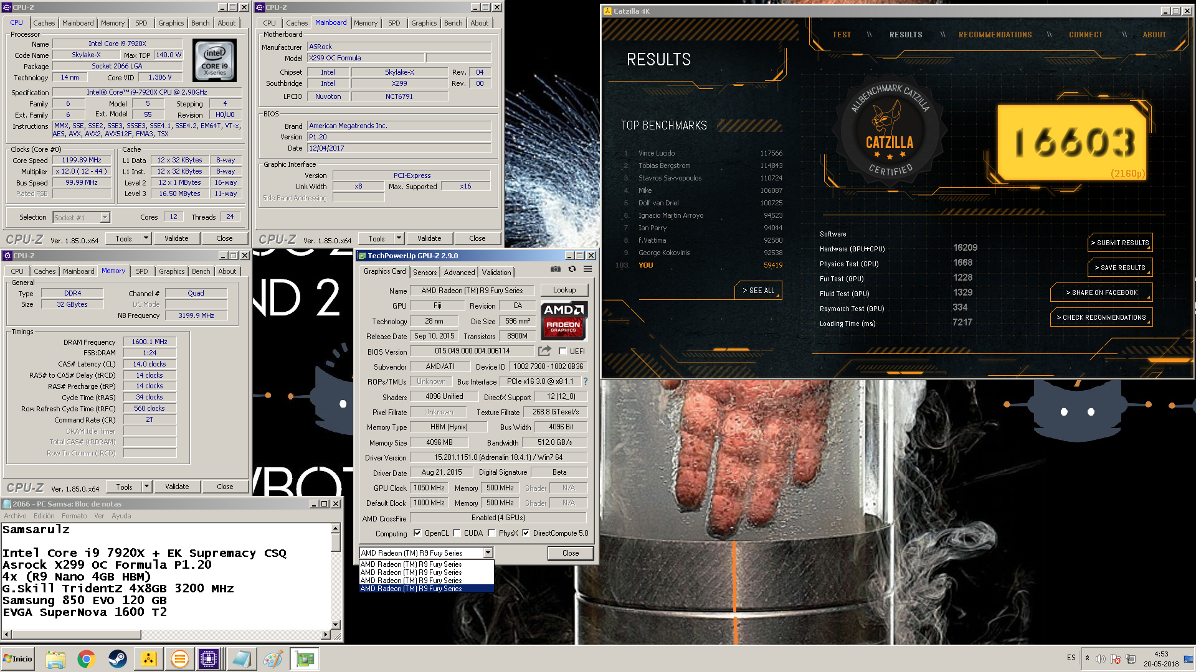This screenshot has width=1196, height=672.
Task: Open Action Center flag tray icon
Action: 1116,659
